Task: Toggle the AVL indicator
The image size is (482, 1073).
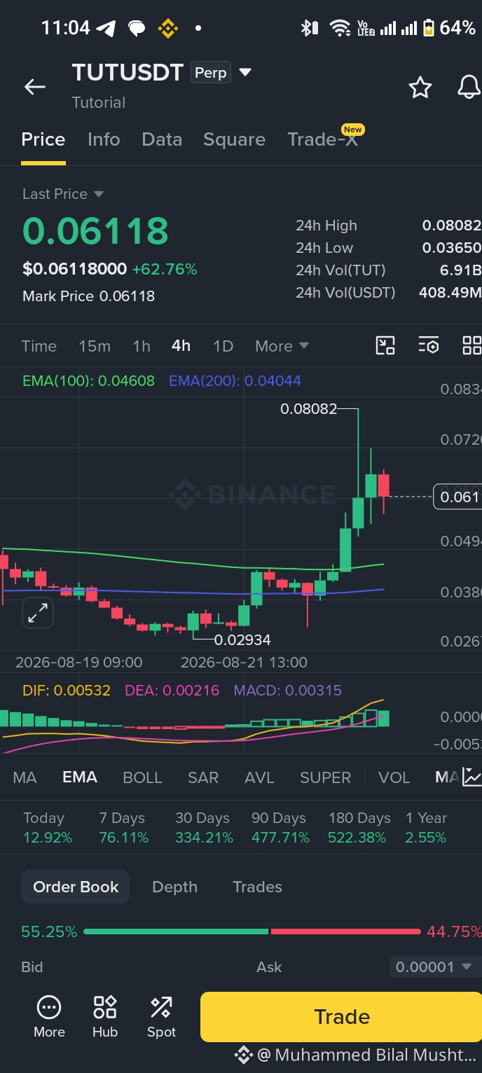Action: (259, 777)
